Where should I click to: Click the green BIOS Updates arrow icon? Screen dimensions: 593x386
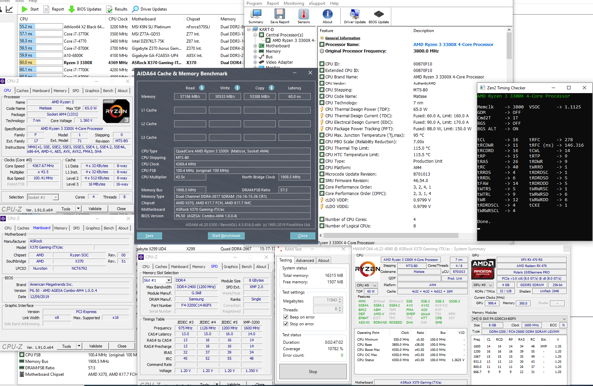click(72, 9)
